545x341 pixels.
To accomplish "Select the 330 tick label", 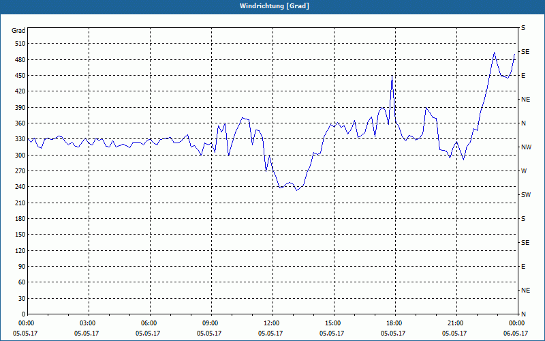I will 20,139.
